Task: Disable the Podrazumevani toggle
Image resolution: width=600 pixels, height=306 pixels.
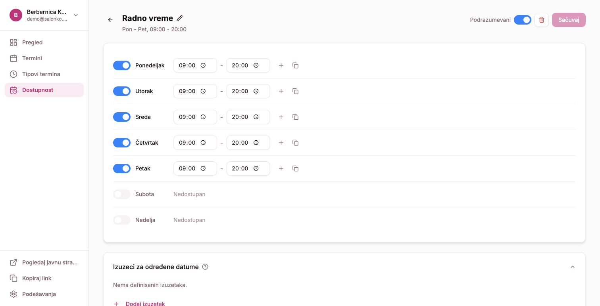Action: (522, 20)
